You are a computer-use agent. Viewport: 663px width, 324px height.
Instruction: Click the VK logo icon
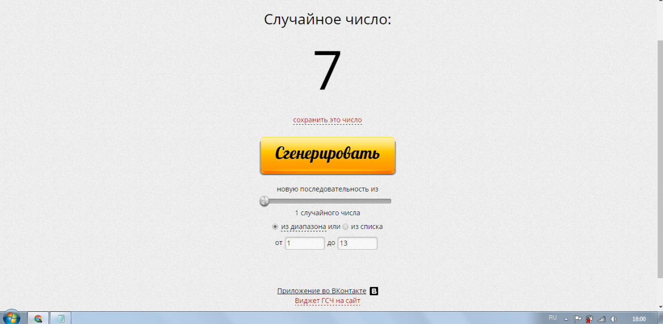point(374,291)
